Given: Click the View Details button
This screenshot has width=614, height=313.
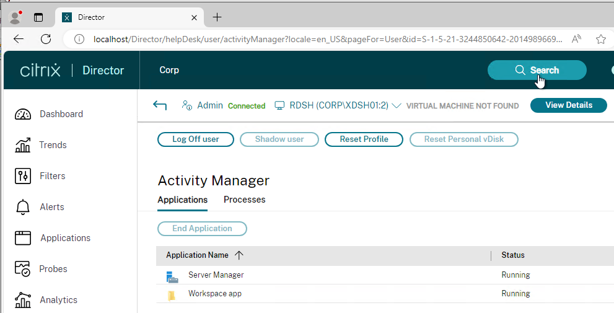Looking at the screenshot, I should [x=569, y=105].
